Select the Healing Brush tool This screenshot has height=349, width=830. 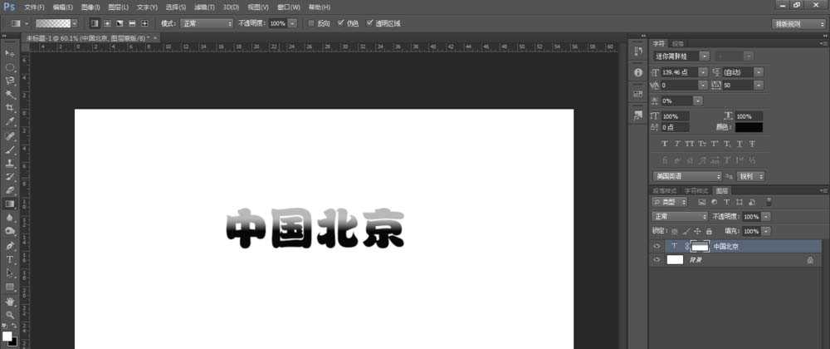[x=9, y=136]
